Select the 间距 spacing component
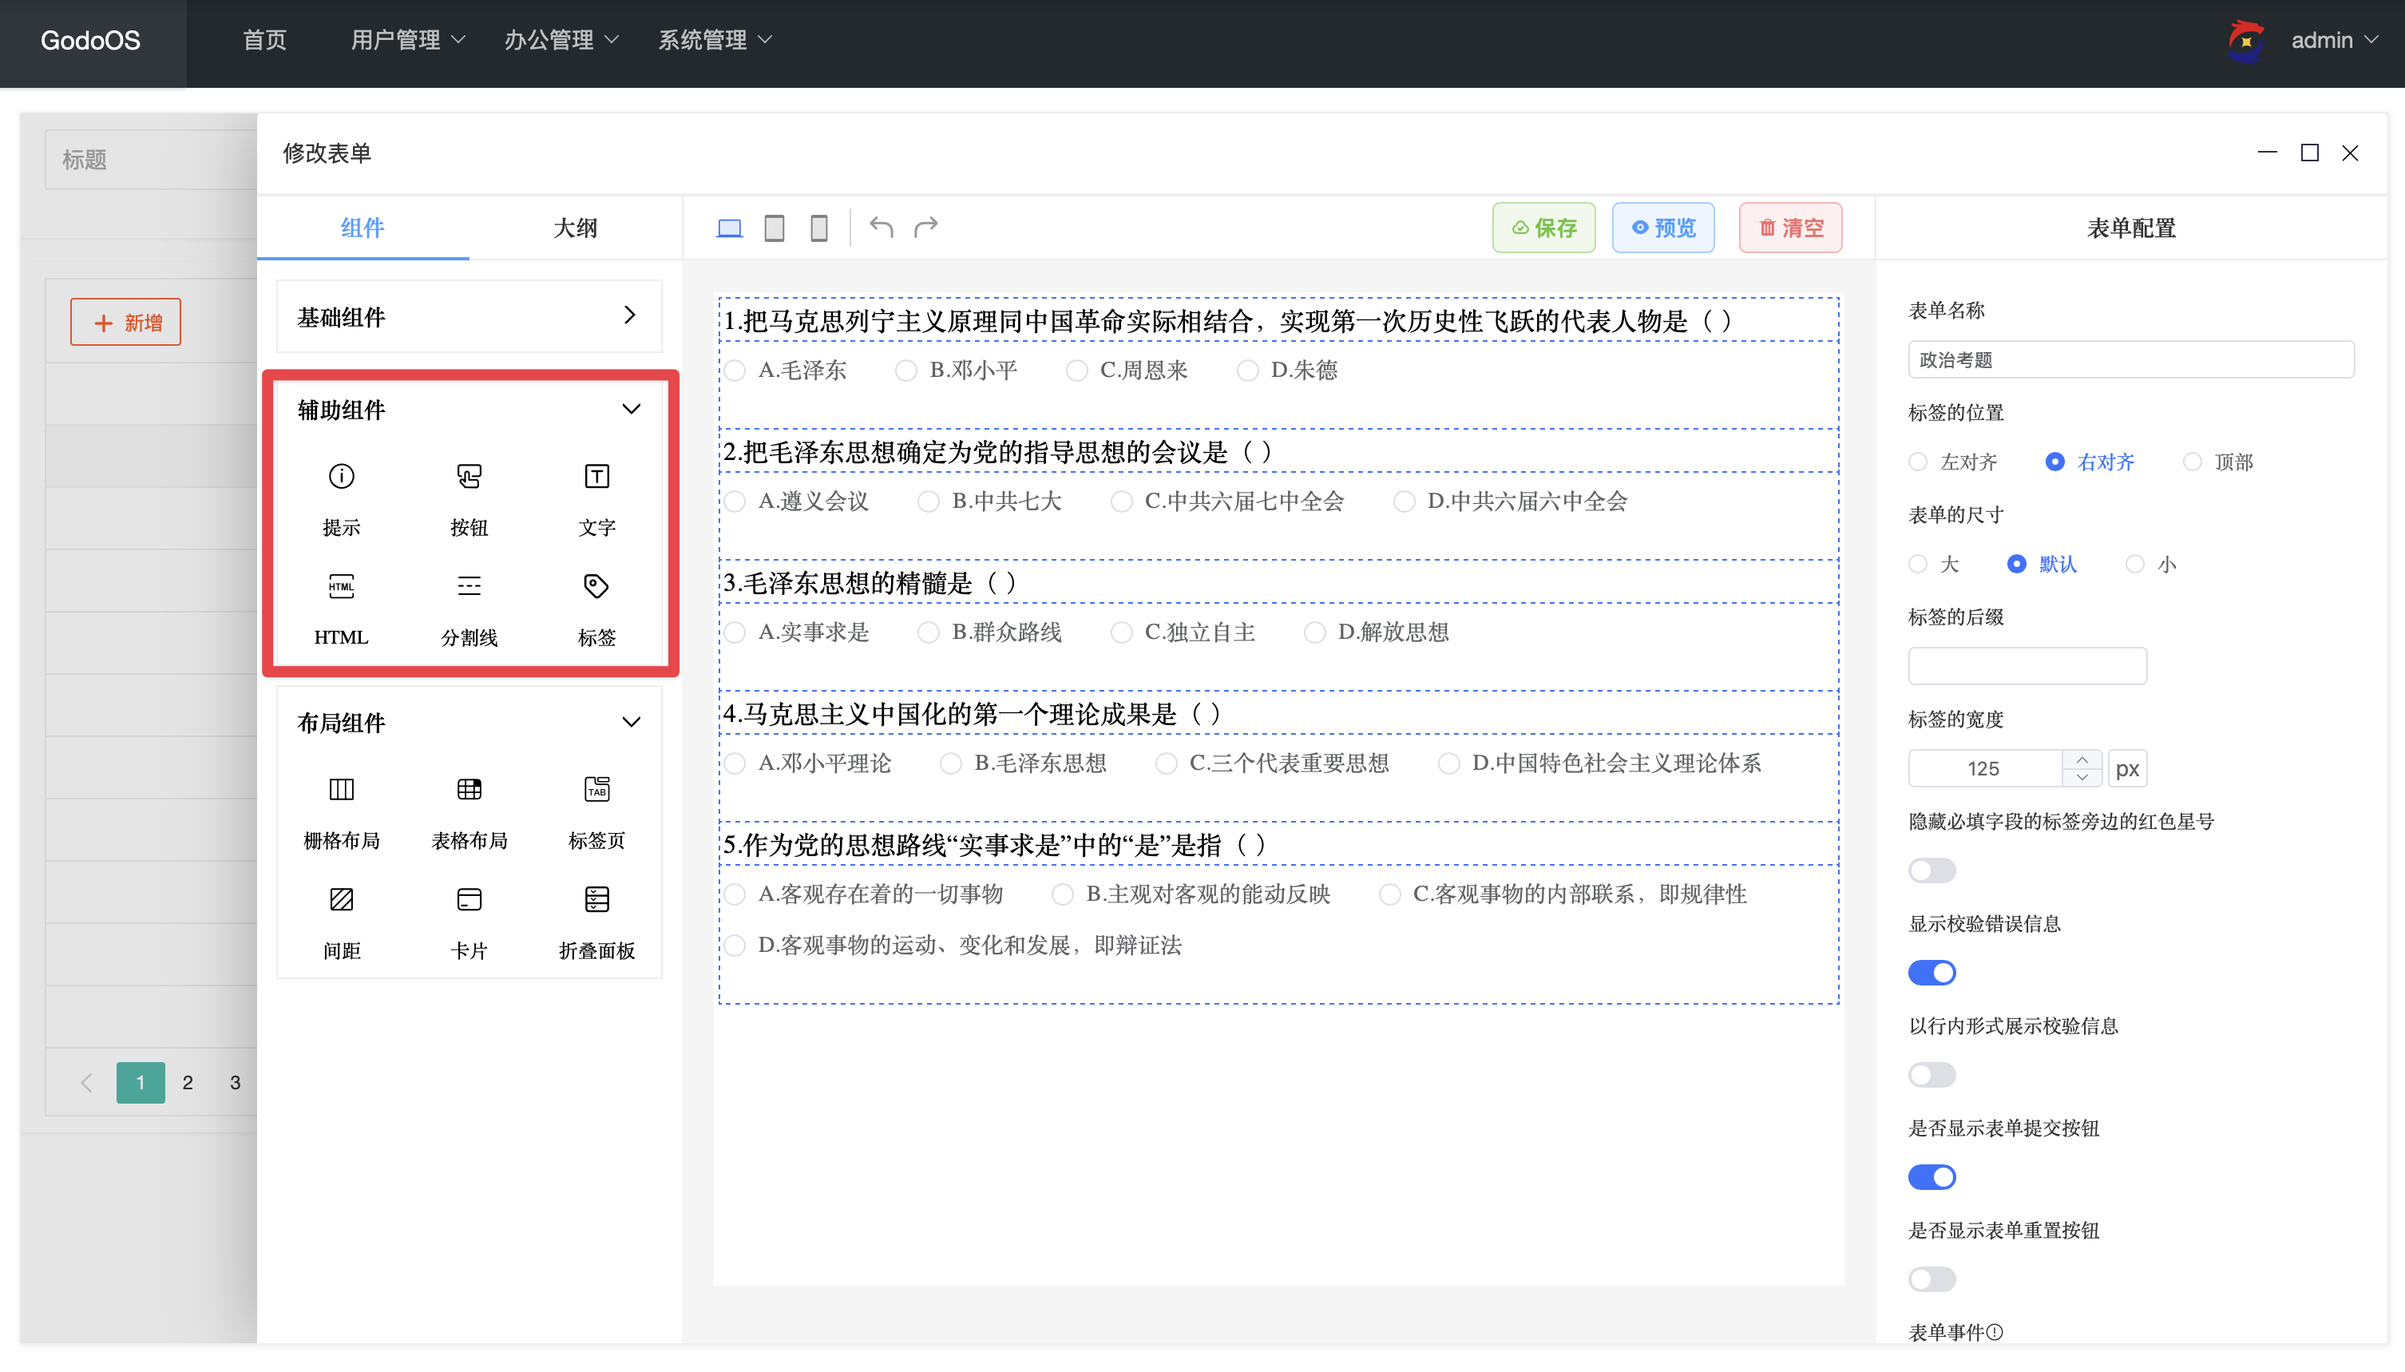 [x=341, y=922]
